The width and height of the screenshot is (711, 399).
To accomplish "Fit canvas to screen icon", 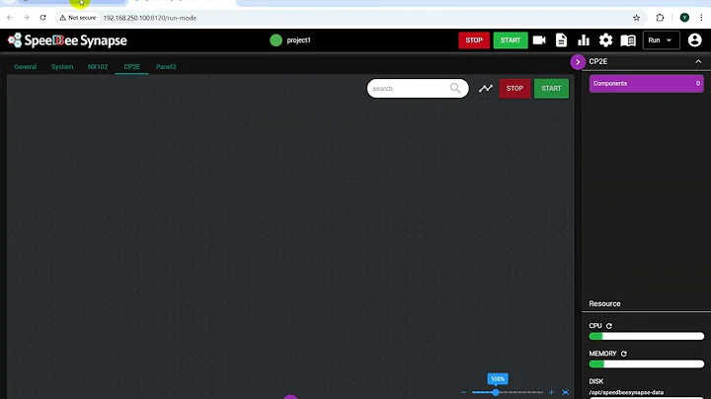I will click(566, 392).
